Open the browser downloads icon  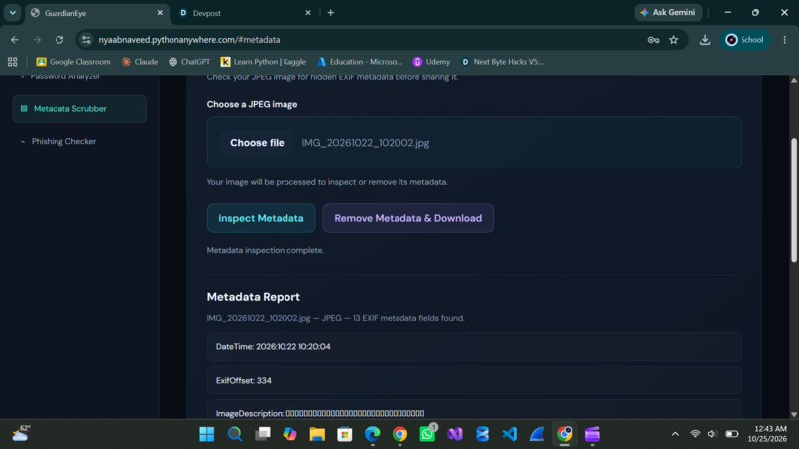705,40
